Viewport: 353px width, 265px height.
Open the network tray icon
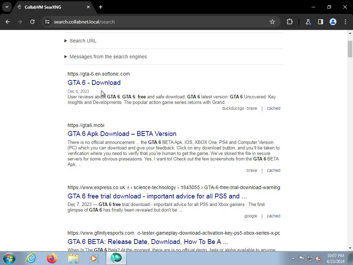pyautogui.click(x=310, y=258)
